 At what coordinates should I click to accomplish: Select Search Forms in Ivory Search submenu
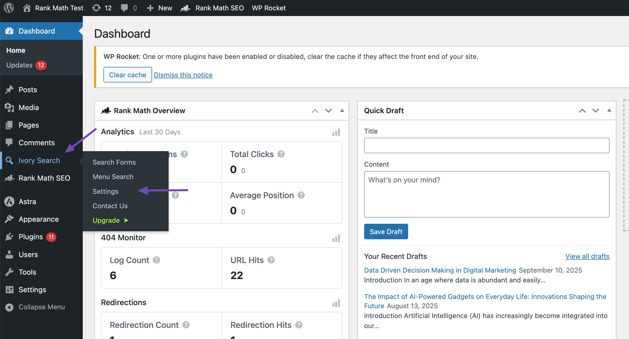[x=114, y=162]
